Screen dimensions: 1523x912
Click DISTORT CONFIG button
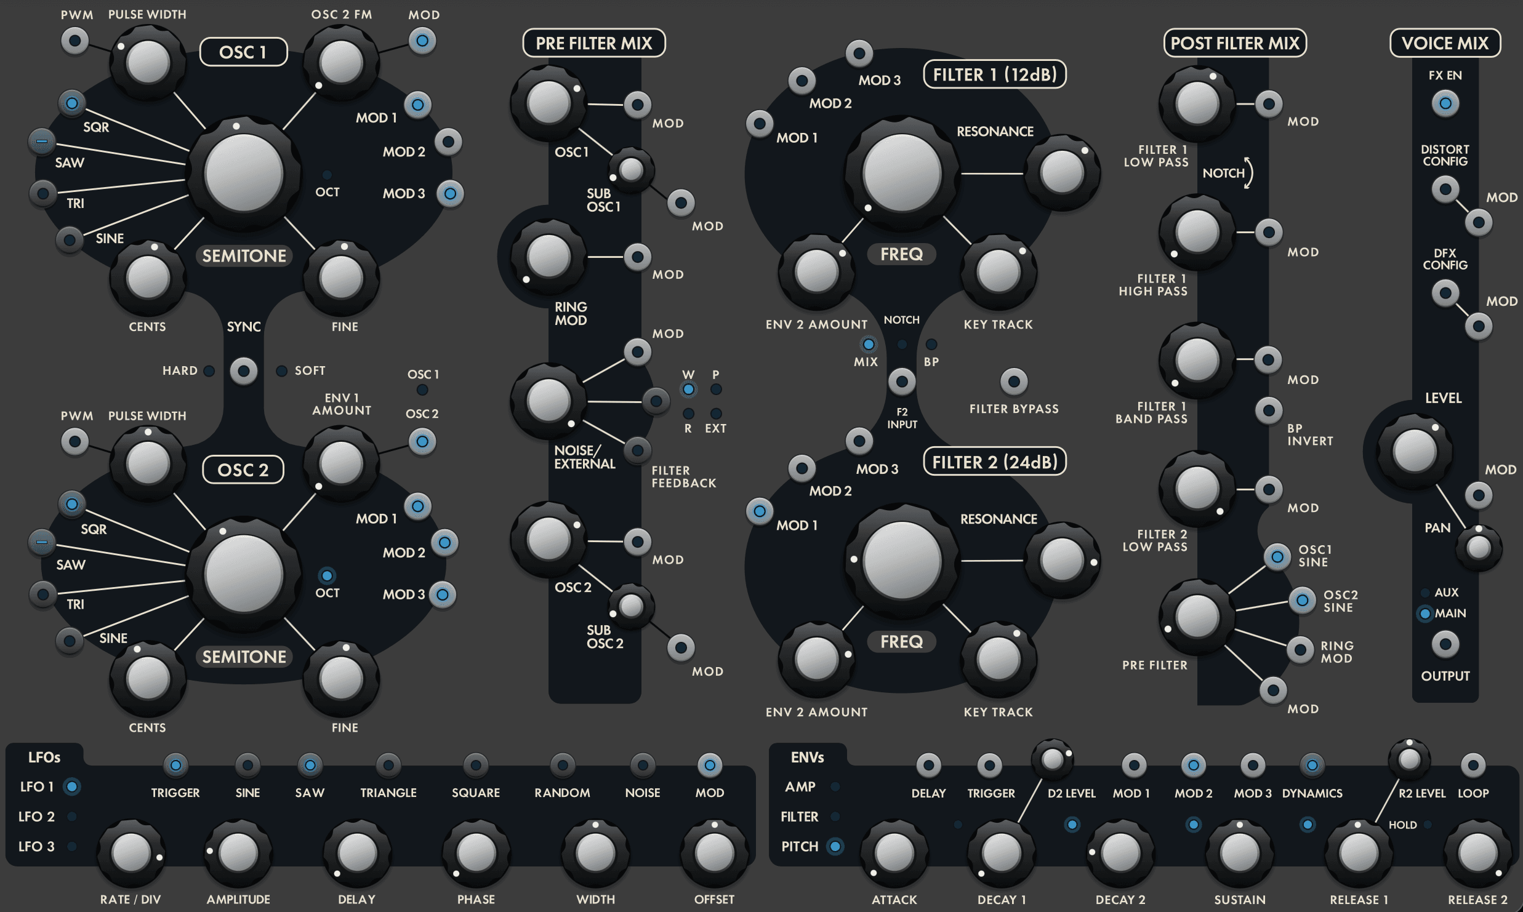1445,190
